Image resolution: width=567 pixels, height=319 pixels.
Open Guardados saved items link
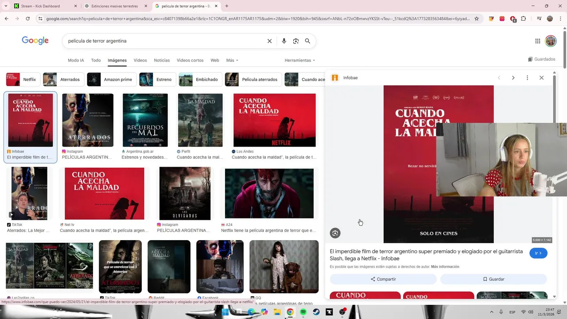click(x=541, y=59)
